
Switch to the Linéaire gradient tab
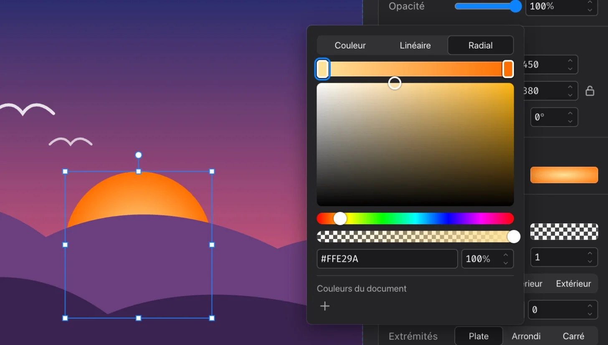click(x=415, y=46)
